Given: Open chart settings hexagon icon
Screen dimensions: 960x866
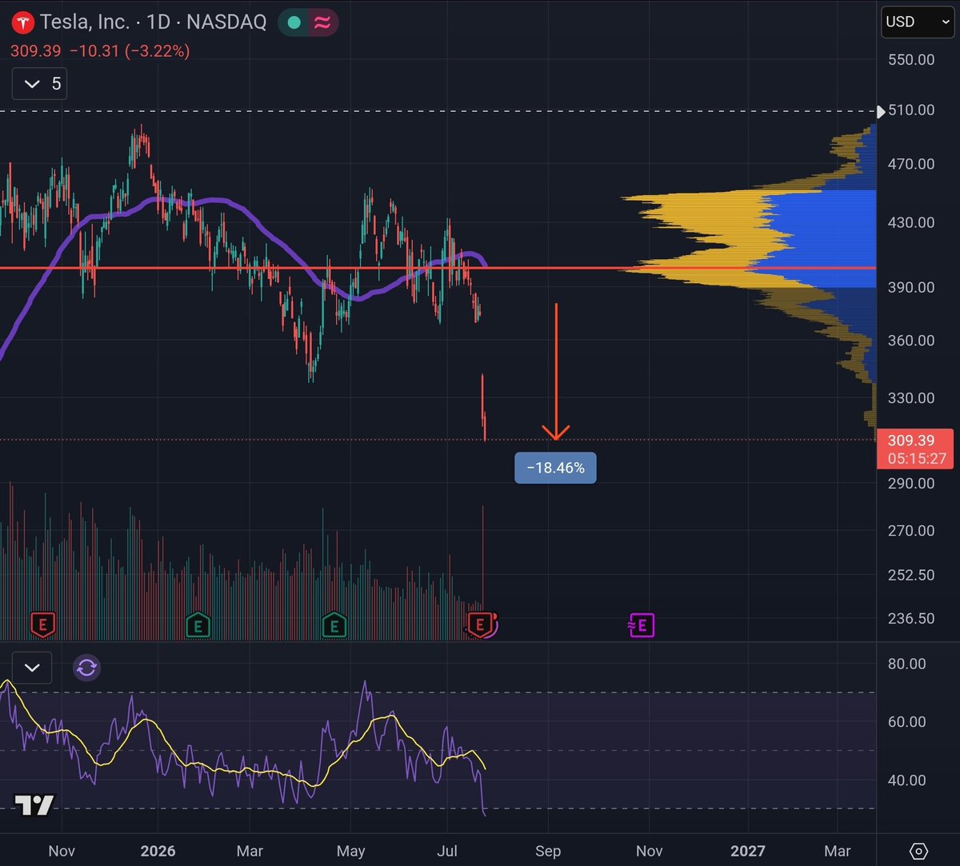Looking at the screenshot, I should click(918, 851).
